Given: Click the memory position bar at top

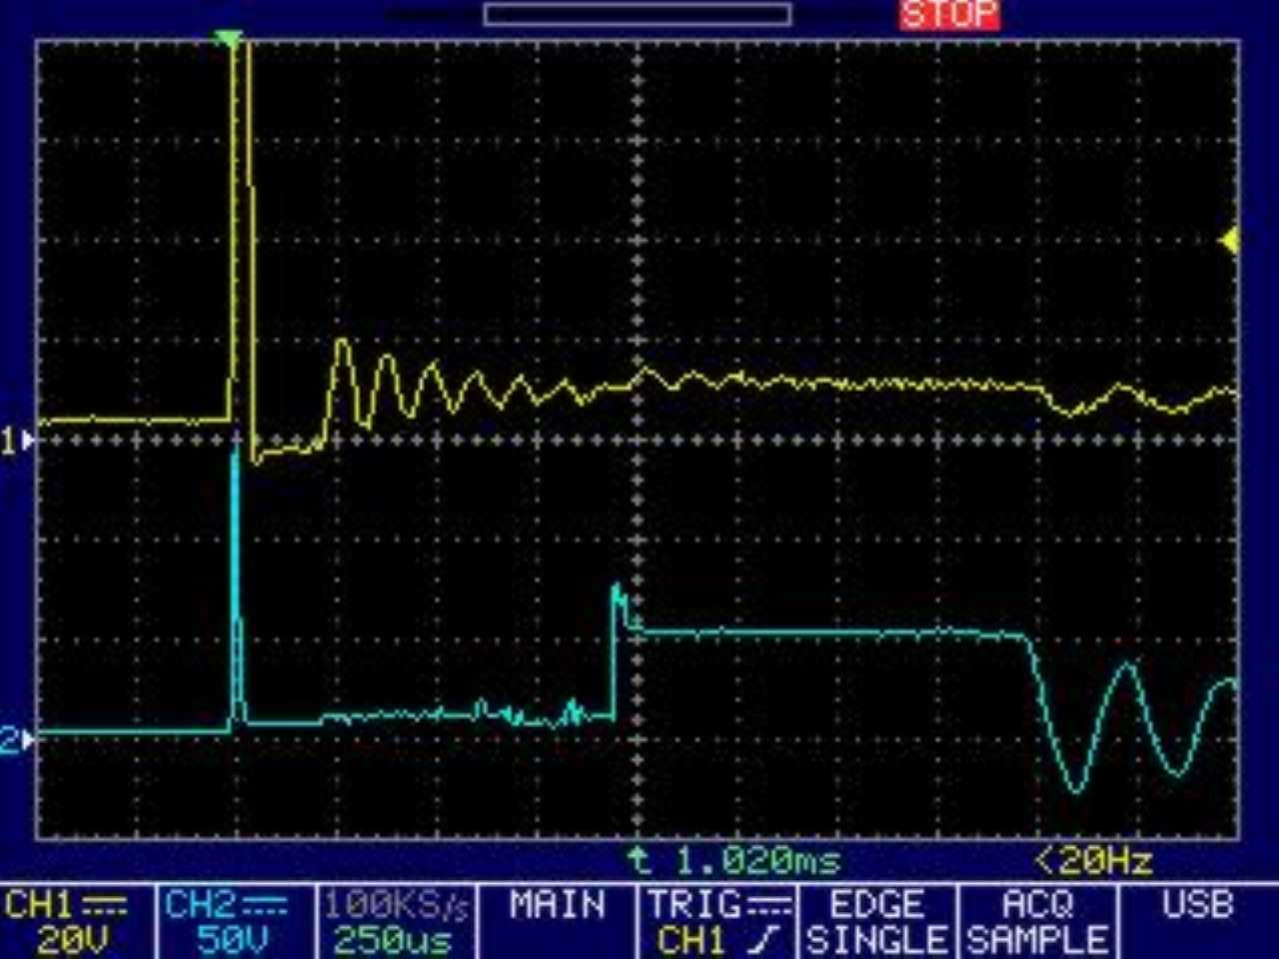Looking at the screenshot, I should [x=638, y=14].
